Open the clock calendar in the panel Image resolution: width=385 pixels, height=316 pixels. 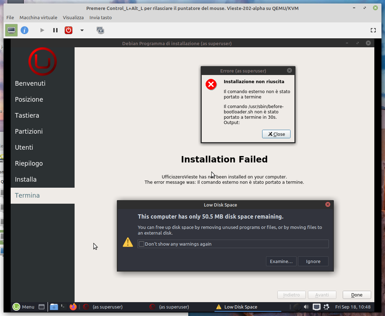tap(353, 307)
